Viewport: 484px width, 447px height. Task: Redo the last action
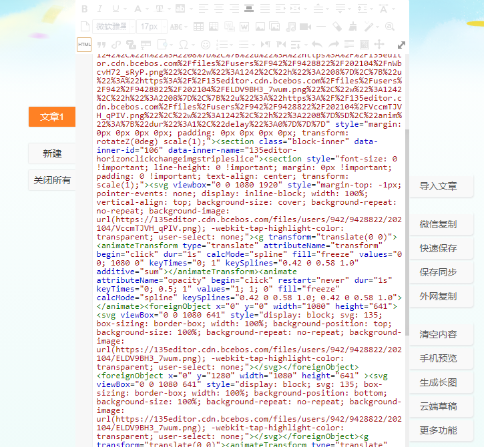tap(334, 45)
